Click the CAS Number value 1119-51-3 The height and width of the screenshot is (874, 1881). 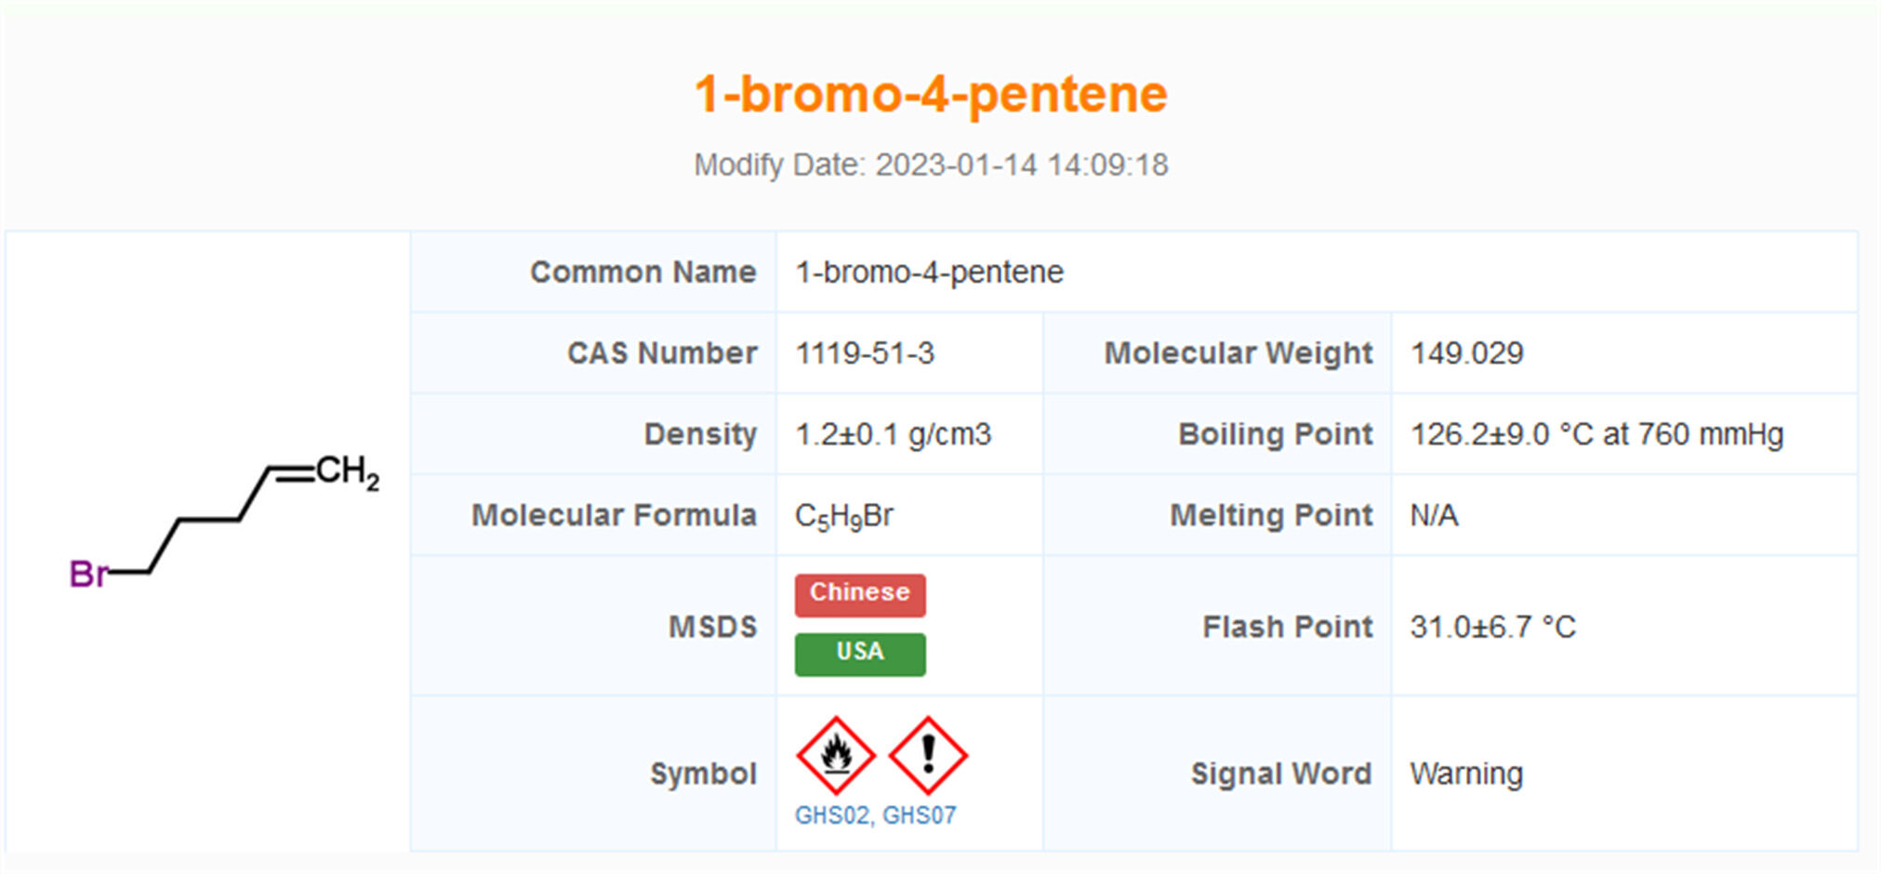866,353
